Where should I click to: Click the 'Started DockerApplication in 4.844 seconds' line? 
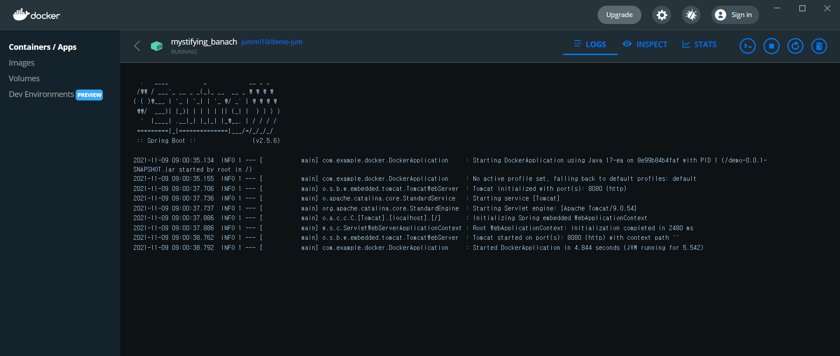coord(418,248)
